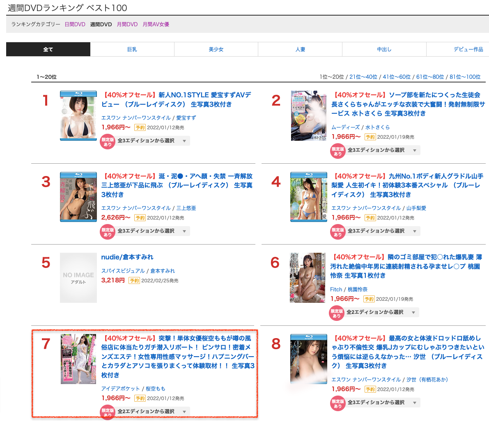Viewport: 489px width, 421px height.
Task: Expand the edition dropdown on rank 2
Action: point(383,150)
